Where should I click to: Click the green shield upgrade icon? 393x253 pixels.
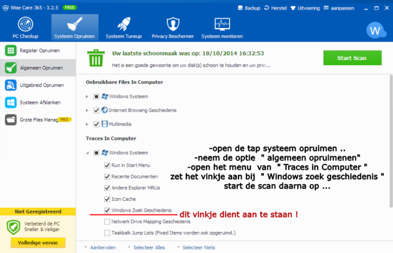[x=14, y=227]
